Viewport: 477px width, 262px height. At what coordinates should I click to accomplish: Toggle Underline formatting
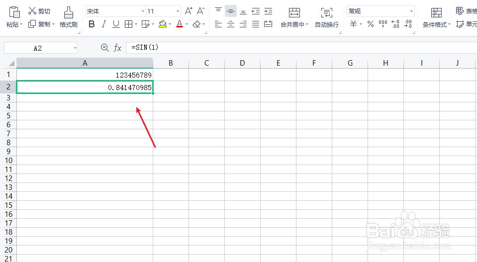pyautogui.click(x=116, y=24)
